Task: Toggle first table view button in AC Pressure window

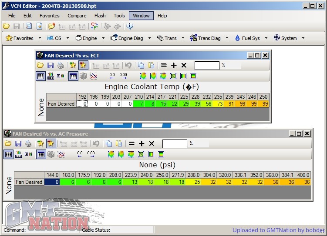Action: pyautogui.click(x=8, y=154)
